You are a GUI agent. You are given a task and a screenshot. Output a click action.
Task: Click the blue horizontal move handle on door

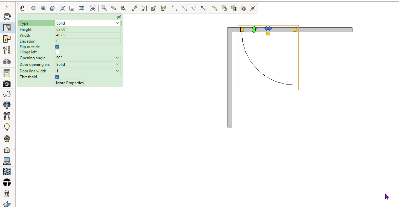[268, 28]
